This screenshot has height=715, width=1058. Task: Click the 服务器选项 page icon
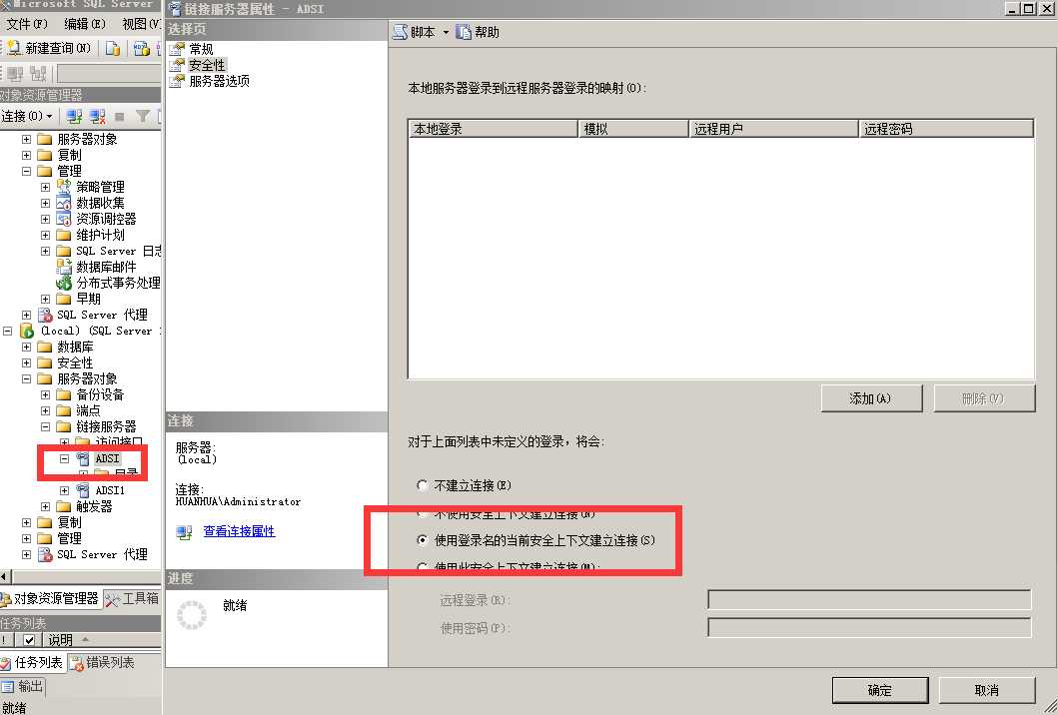click(177, 81)
